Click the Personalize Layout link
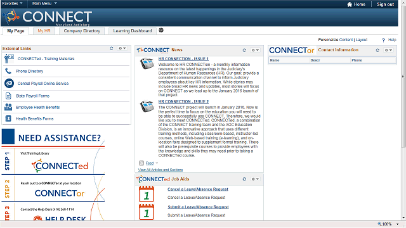 tap(362, 40)
